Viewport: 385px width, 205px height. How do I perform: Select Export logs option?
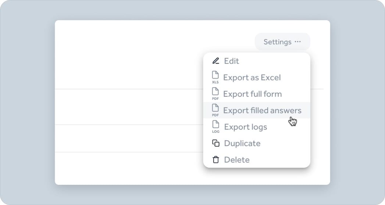coord(246,127)
